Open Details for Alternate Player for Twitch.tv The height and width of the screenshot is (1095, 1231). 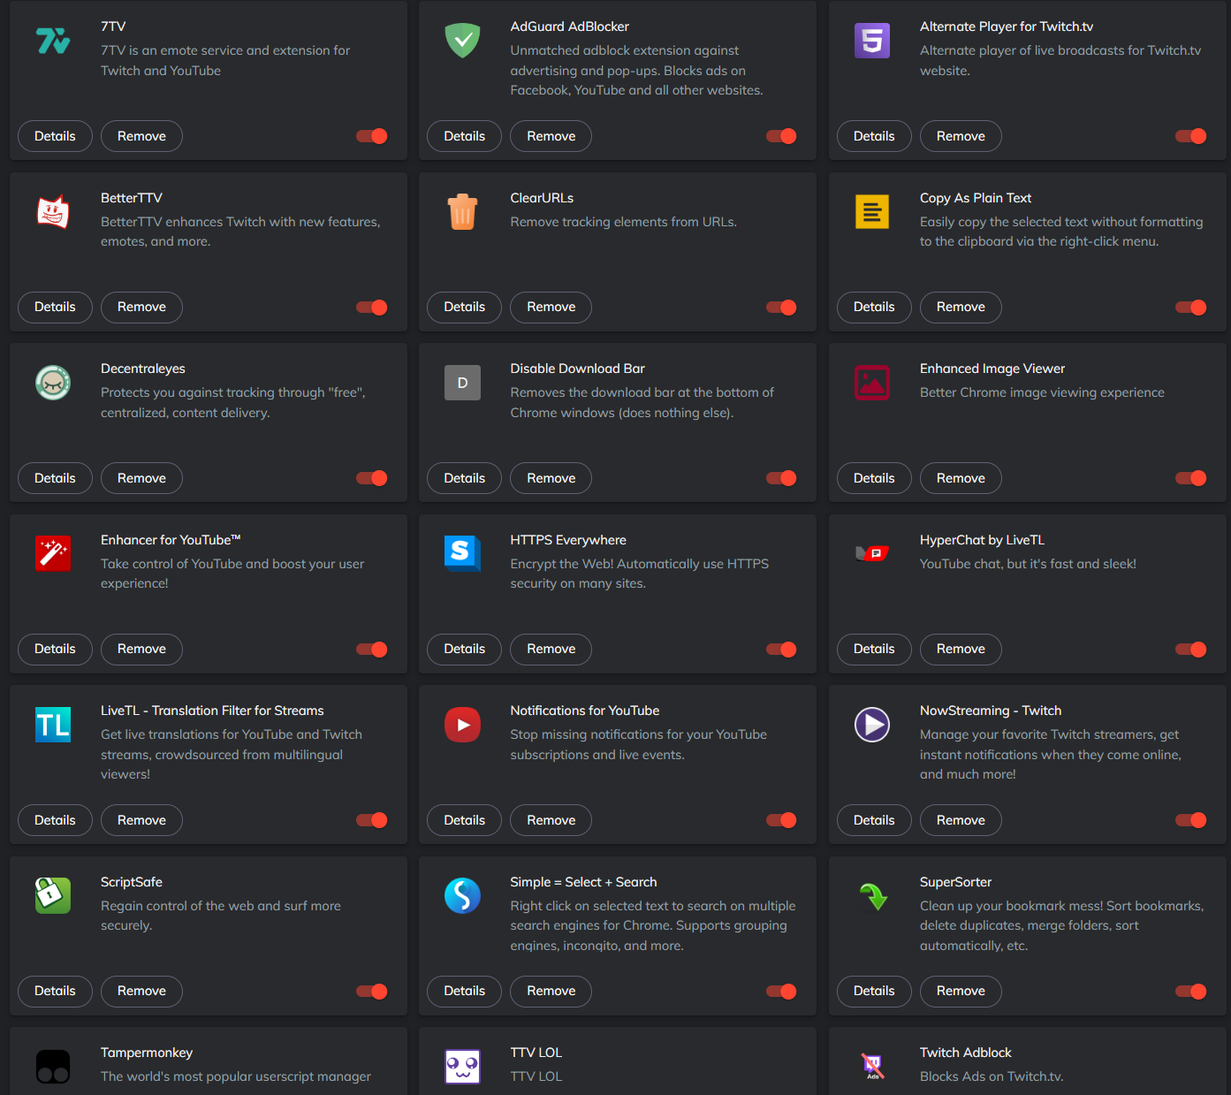874,136
